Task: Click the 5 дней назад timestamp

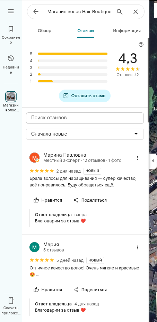Action: click(x=70, y=260)
